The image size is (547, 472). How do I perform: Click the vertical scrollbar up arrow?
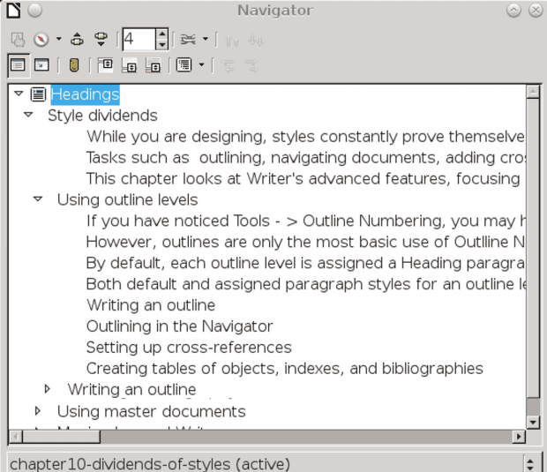(533, 92)
